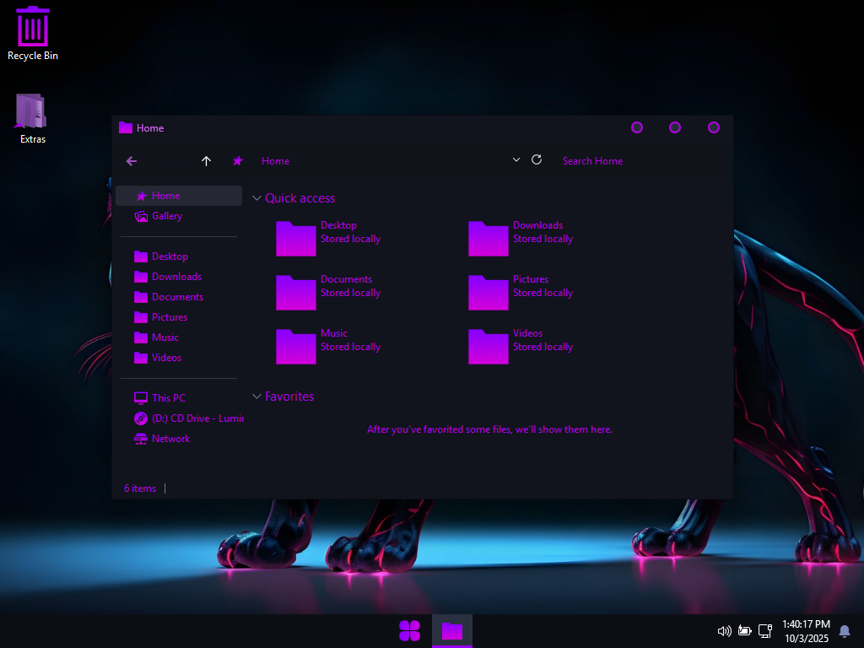864x648 pixels.
Task: Close the Home window
Action: coord(714,128)
